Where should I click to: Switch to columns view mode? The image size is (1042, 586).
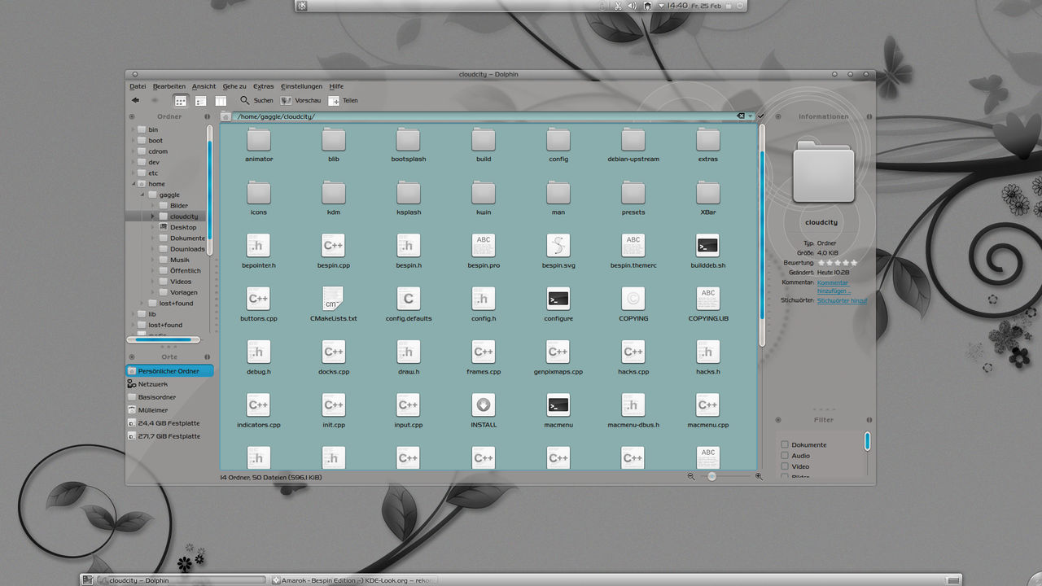point(221,101)
